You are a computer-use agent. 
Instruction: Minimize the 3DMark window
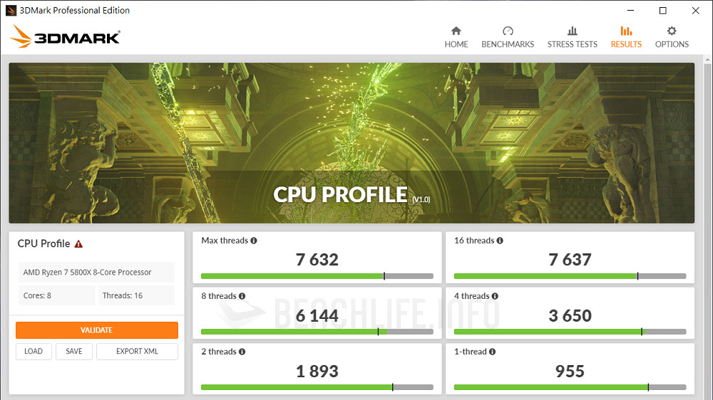(630, 11)
